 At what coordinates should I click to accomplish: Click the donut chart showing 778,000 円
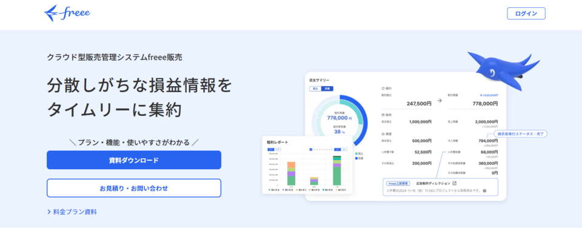[339, 123]
